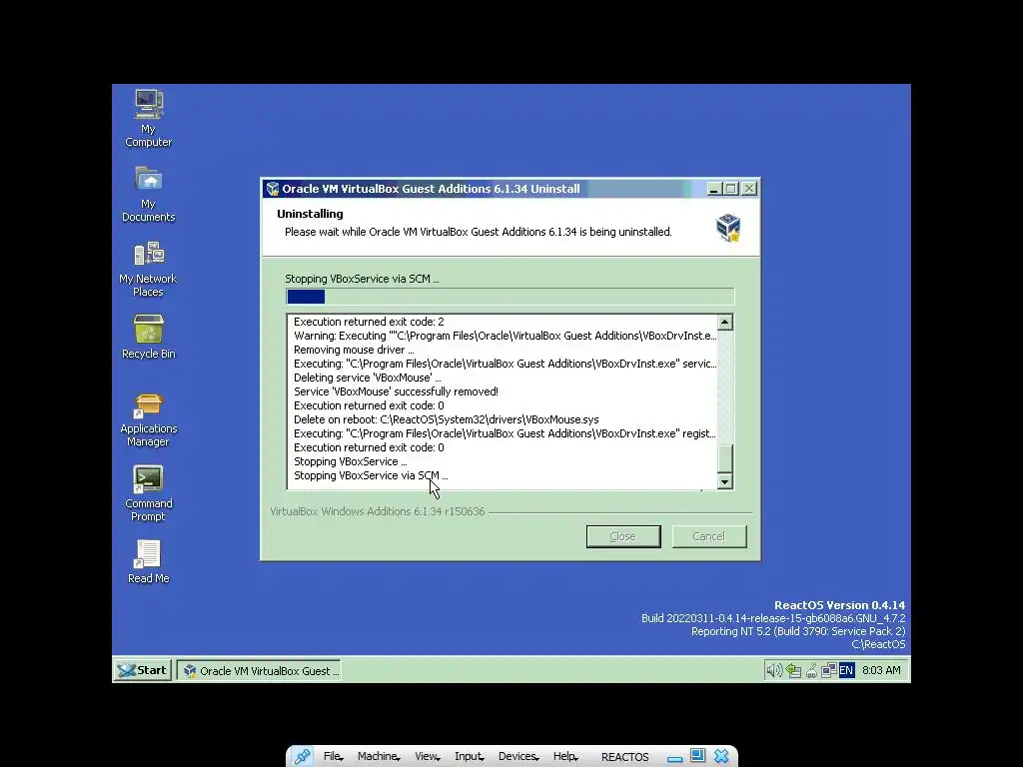Image resolution: width=1023 pixels, height=767 pixels.
Task: Click the uninstall progress bar
Action: [x=511, y=297]
